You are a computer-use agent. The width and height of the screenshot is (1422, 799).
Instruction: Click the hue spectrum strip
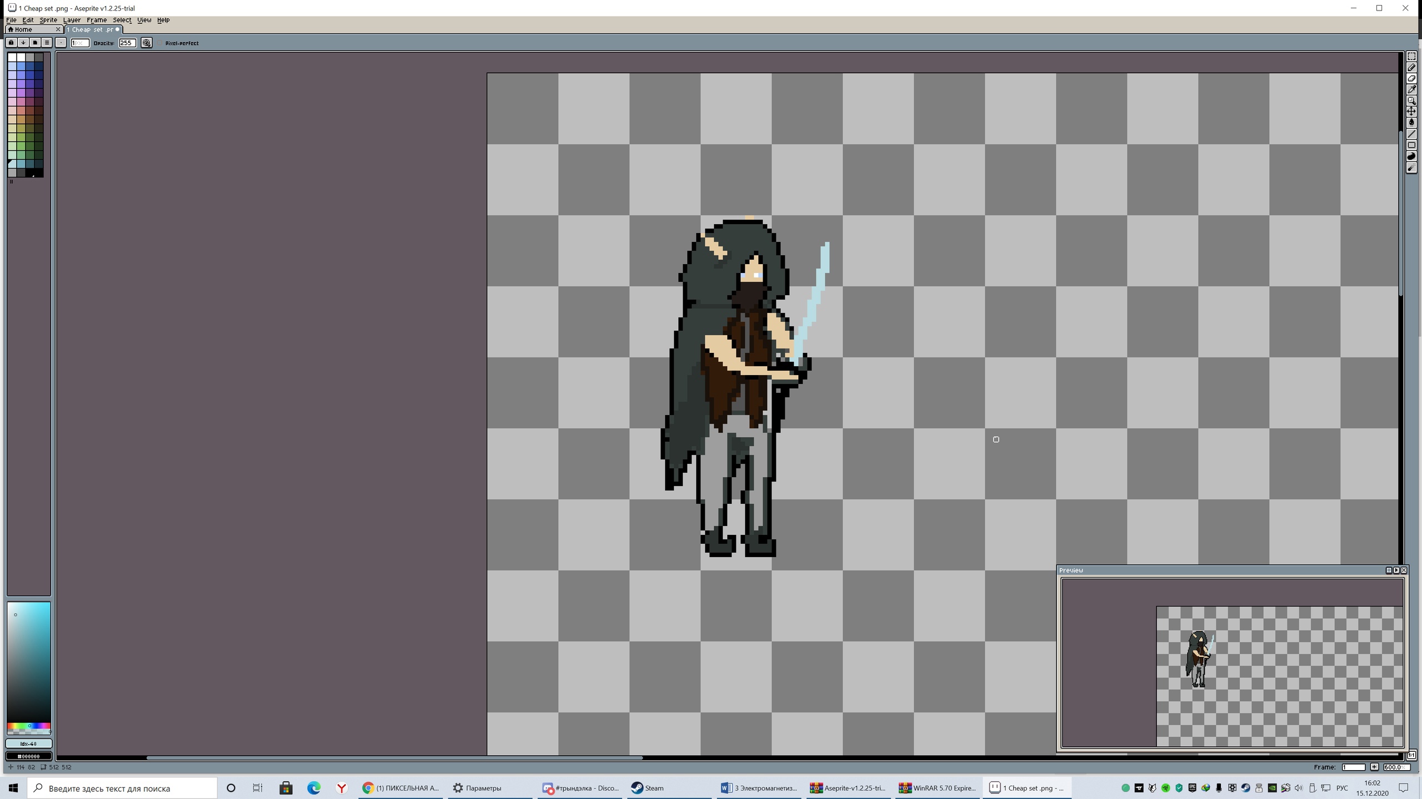pos(29,726)
